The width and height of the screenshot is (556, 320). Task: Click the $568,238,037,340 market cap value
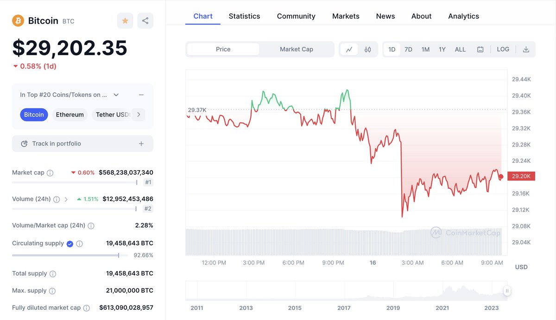point(126,173)
